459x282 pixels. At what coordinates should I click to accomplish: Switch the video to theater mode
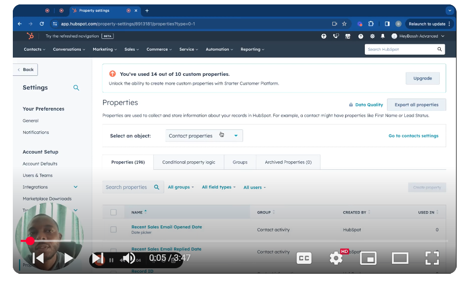tap(400, 258)
